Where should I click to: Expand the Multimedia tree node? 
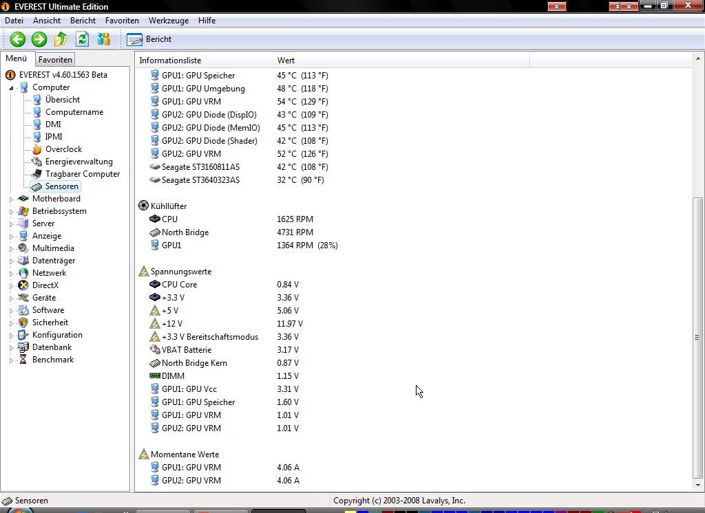point(11,248)
